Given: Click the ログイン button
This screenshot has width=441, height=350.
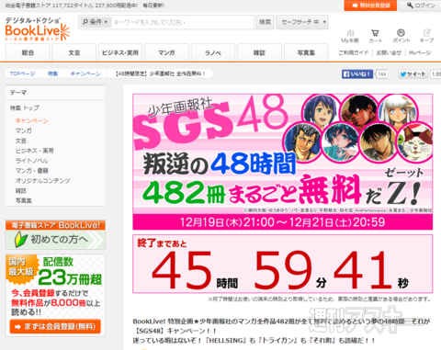Looking at the screenshot, I should click(x=421, y=6).
